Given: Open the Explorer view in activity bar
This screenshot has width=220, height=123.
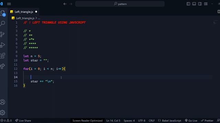Looking at the screenshot, I should (3, 13).
